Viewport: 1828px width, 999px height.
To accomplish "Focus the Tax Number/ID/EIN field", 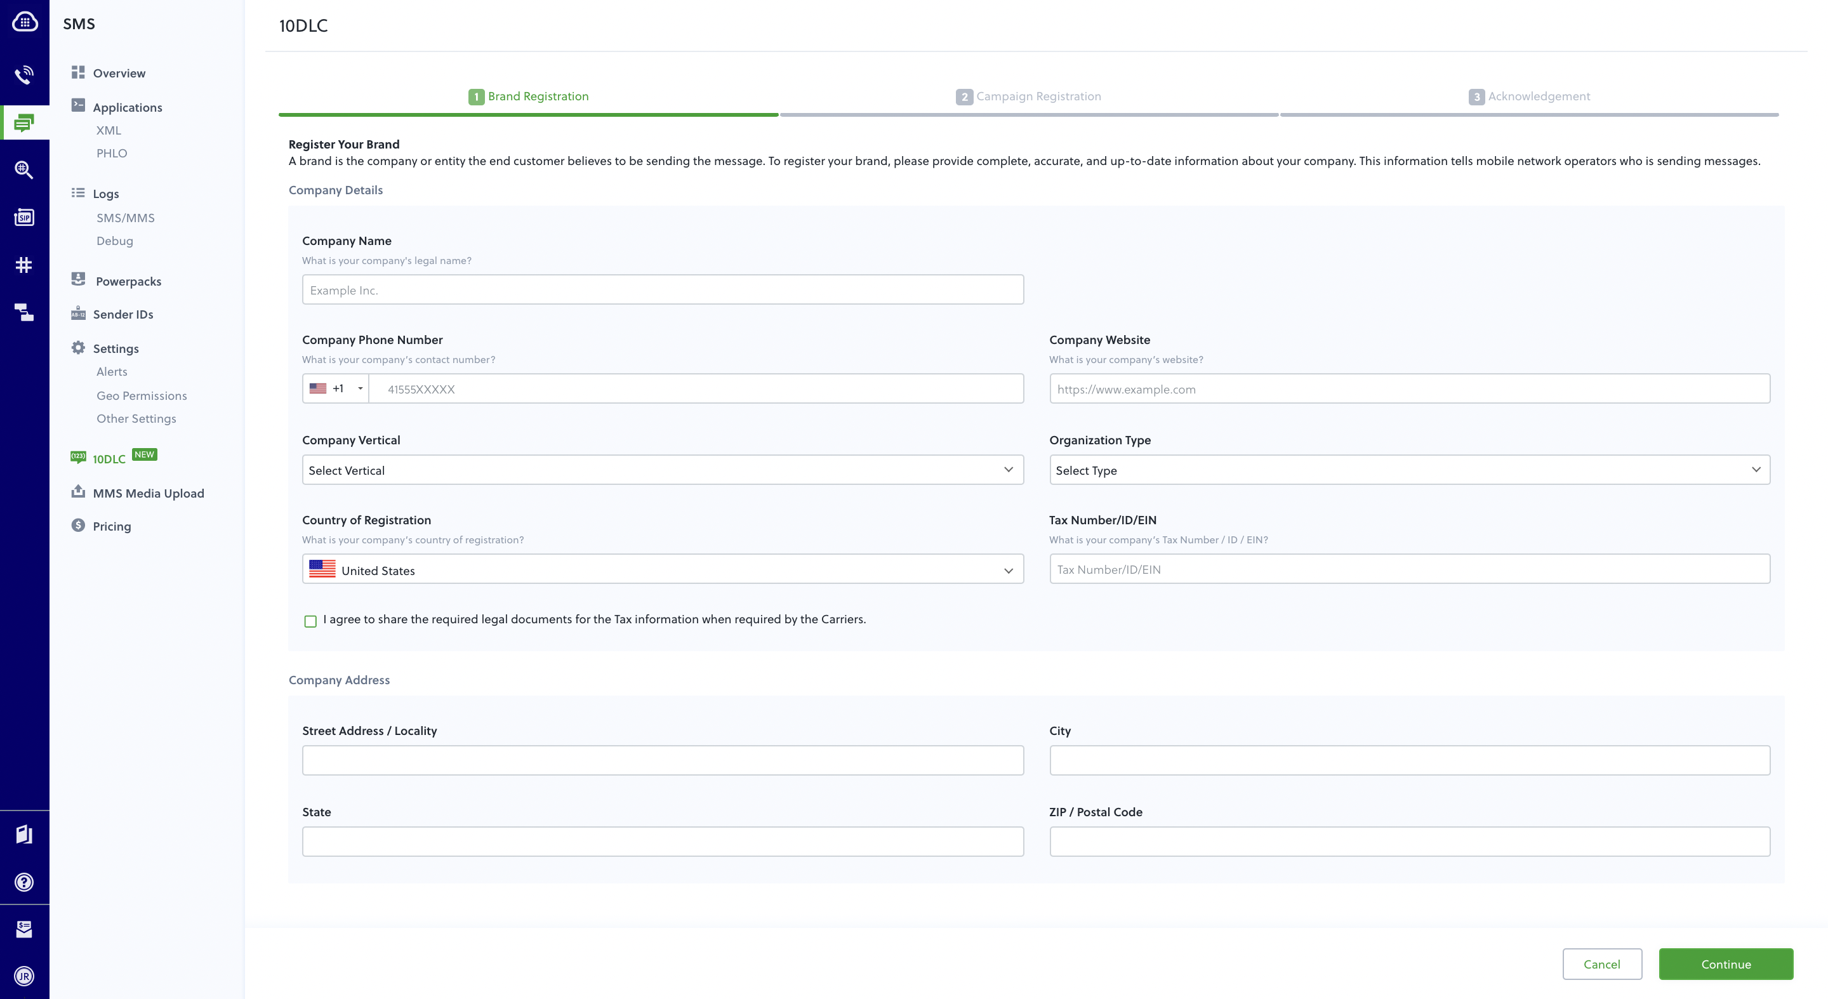I will 1409,569.
